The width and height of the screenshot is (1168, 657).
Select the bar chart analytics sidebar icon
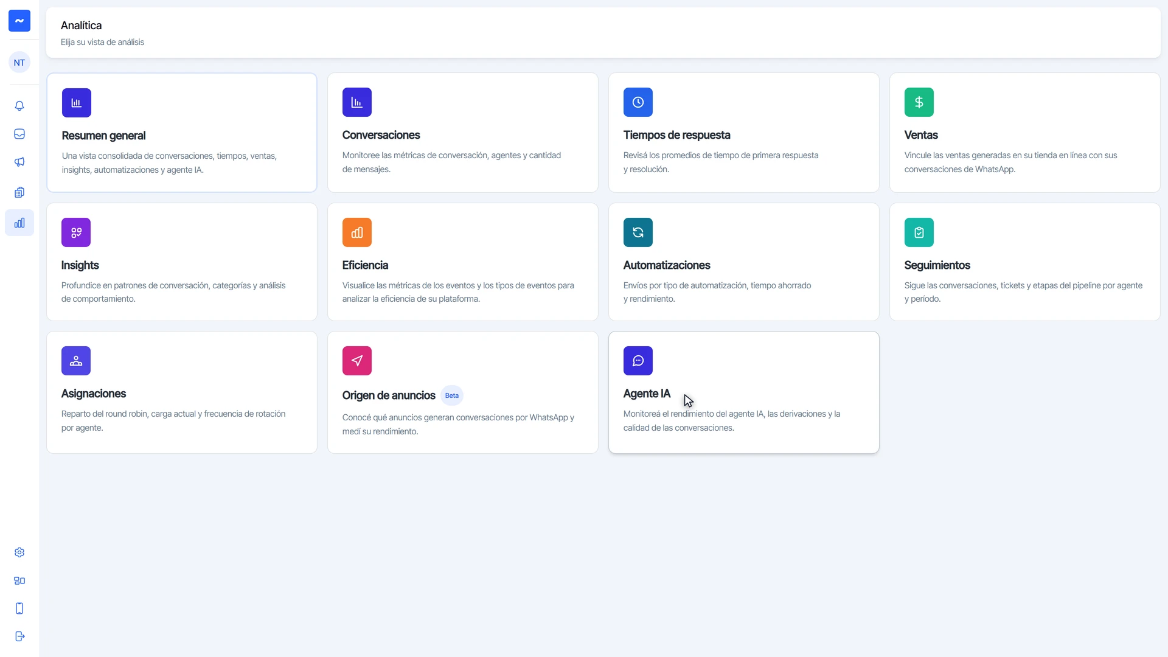tap(19, 223)
